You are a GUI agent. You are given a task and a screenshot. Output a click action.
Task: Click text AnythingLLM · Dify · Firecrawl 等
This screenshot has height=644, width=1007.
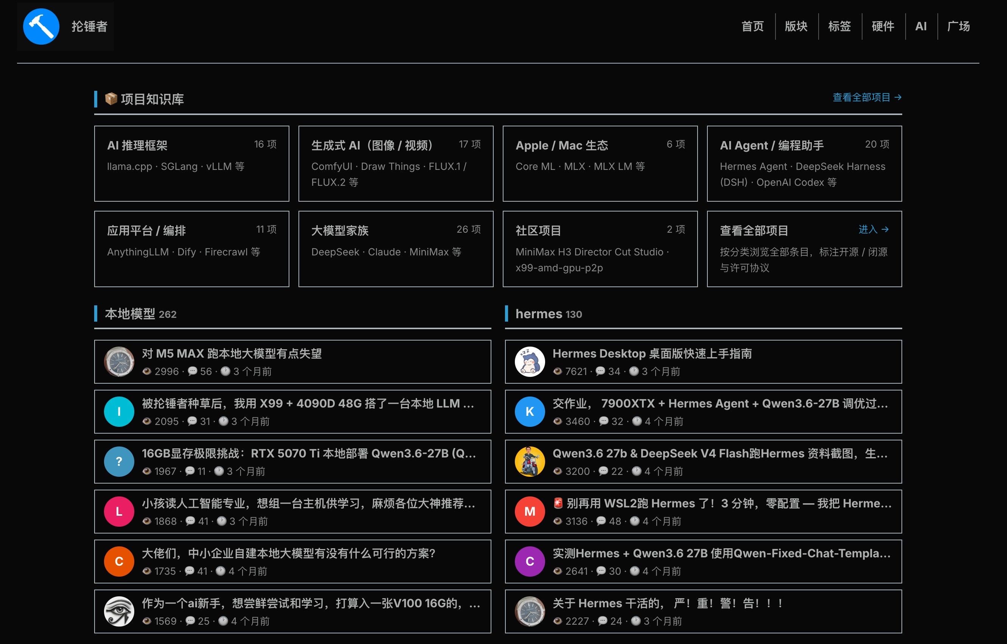[x=183, y=252]
